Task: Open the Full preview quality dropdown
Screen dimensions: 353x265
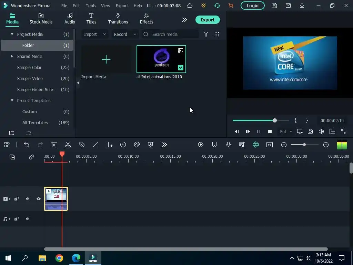Action: [x=286, y=131]
